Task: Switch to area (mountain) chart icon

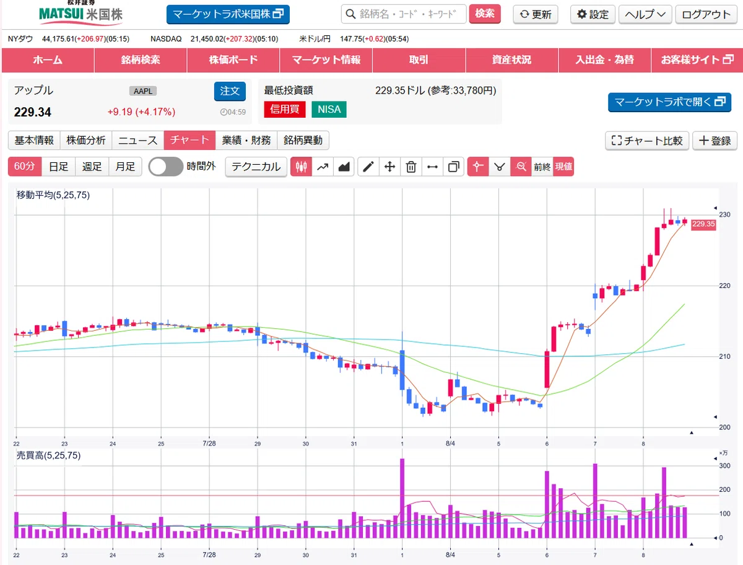Action: pyautogui.click(x=344, y=167)
